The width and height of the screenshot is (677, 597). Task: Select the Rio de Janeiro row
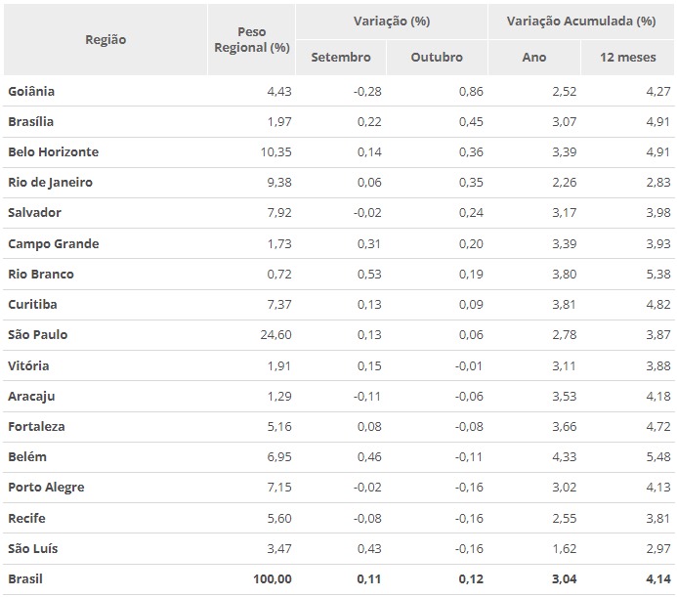338,183
